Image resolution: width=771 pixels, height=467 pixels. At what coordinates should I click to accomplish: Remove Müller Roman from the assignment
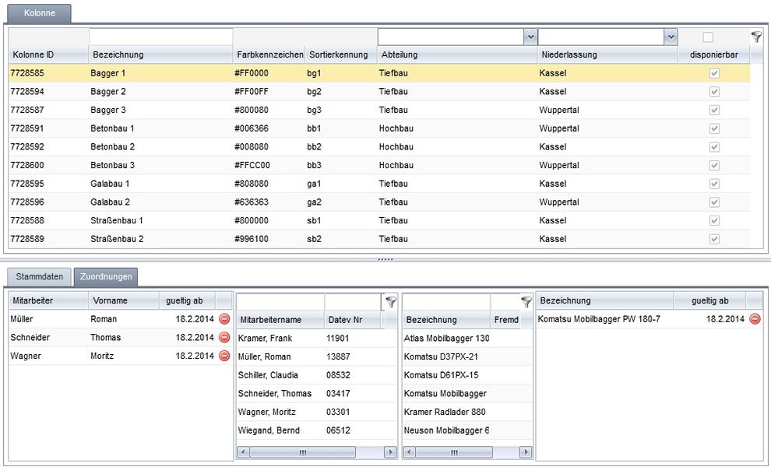(x=224, y=319)
